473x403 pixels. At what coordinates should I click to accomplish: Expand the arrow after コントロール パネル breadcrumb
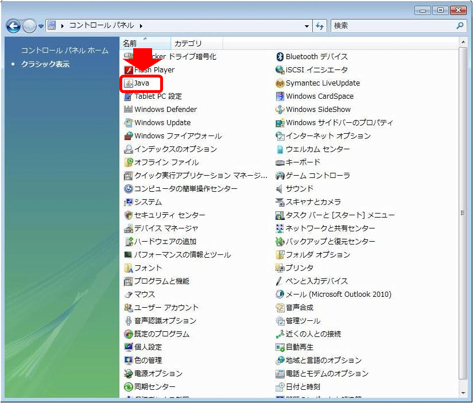tap(141, 26)
